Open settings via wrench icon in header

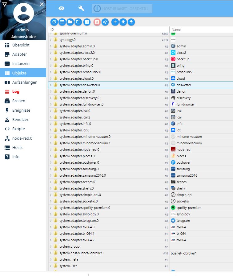[81, 8]
